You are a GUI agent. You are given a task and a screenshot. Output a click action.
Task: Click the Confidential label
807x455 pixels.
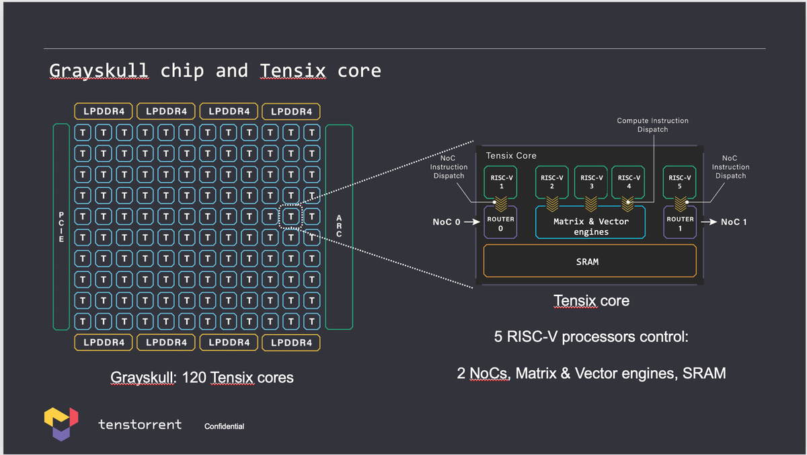click(225, 425)
